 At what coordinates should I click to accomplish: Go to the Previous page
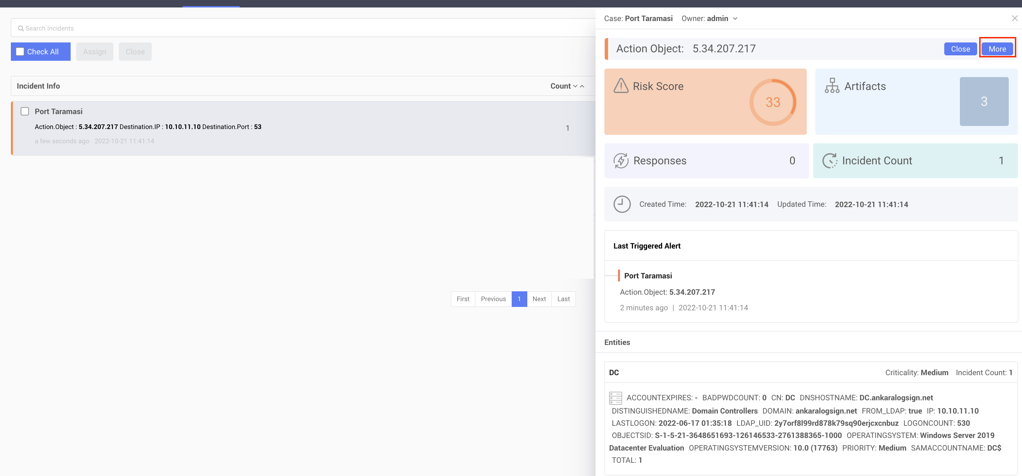tap(493, 299)
